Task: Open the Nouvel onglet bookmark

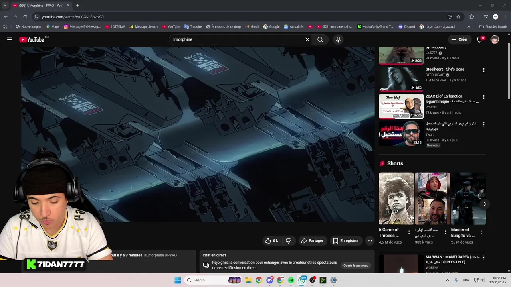Action: pyautogui.click(x=28, y=27)
